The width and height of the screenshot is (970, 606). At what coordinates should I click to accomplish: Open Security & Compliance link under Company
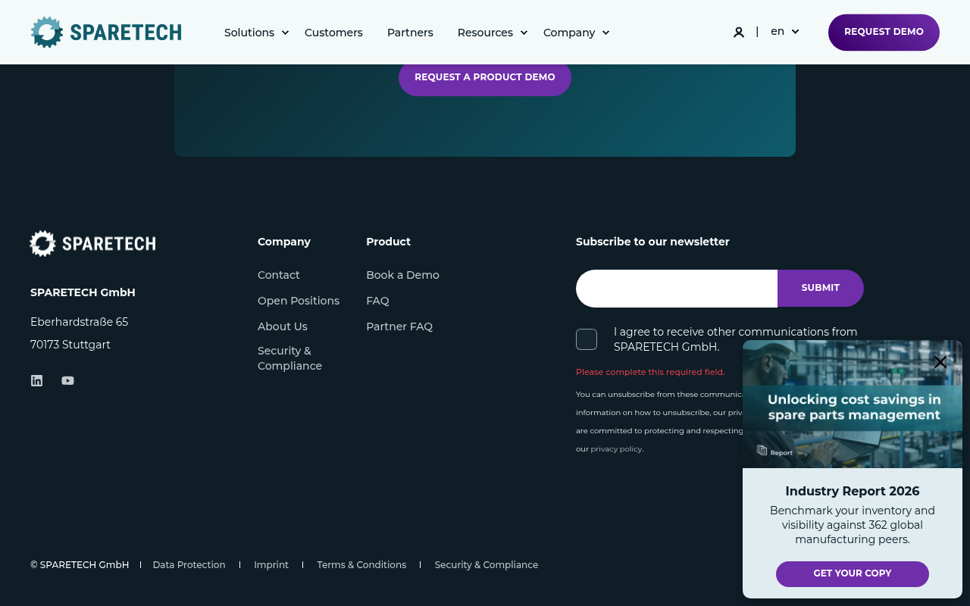click(x=289, y=358)
